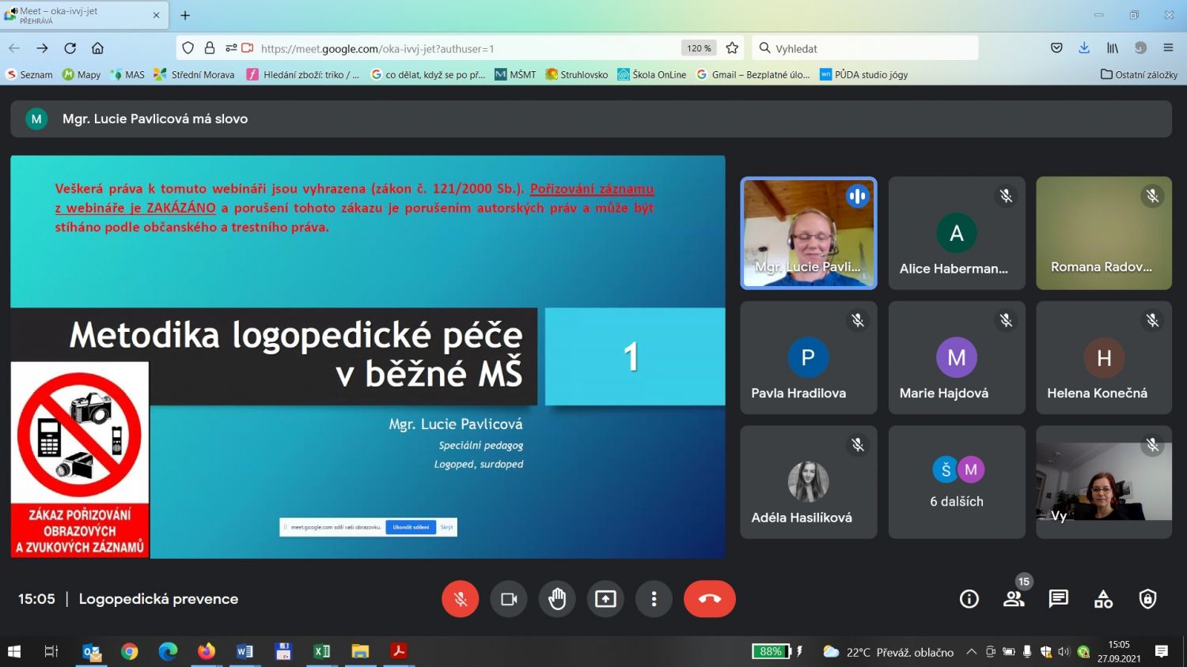This screenshot has height=667, width=1187.
Task: Show hidden system tray icons
Action: (971, 652)
